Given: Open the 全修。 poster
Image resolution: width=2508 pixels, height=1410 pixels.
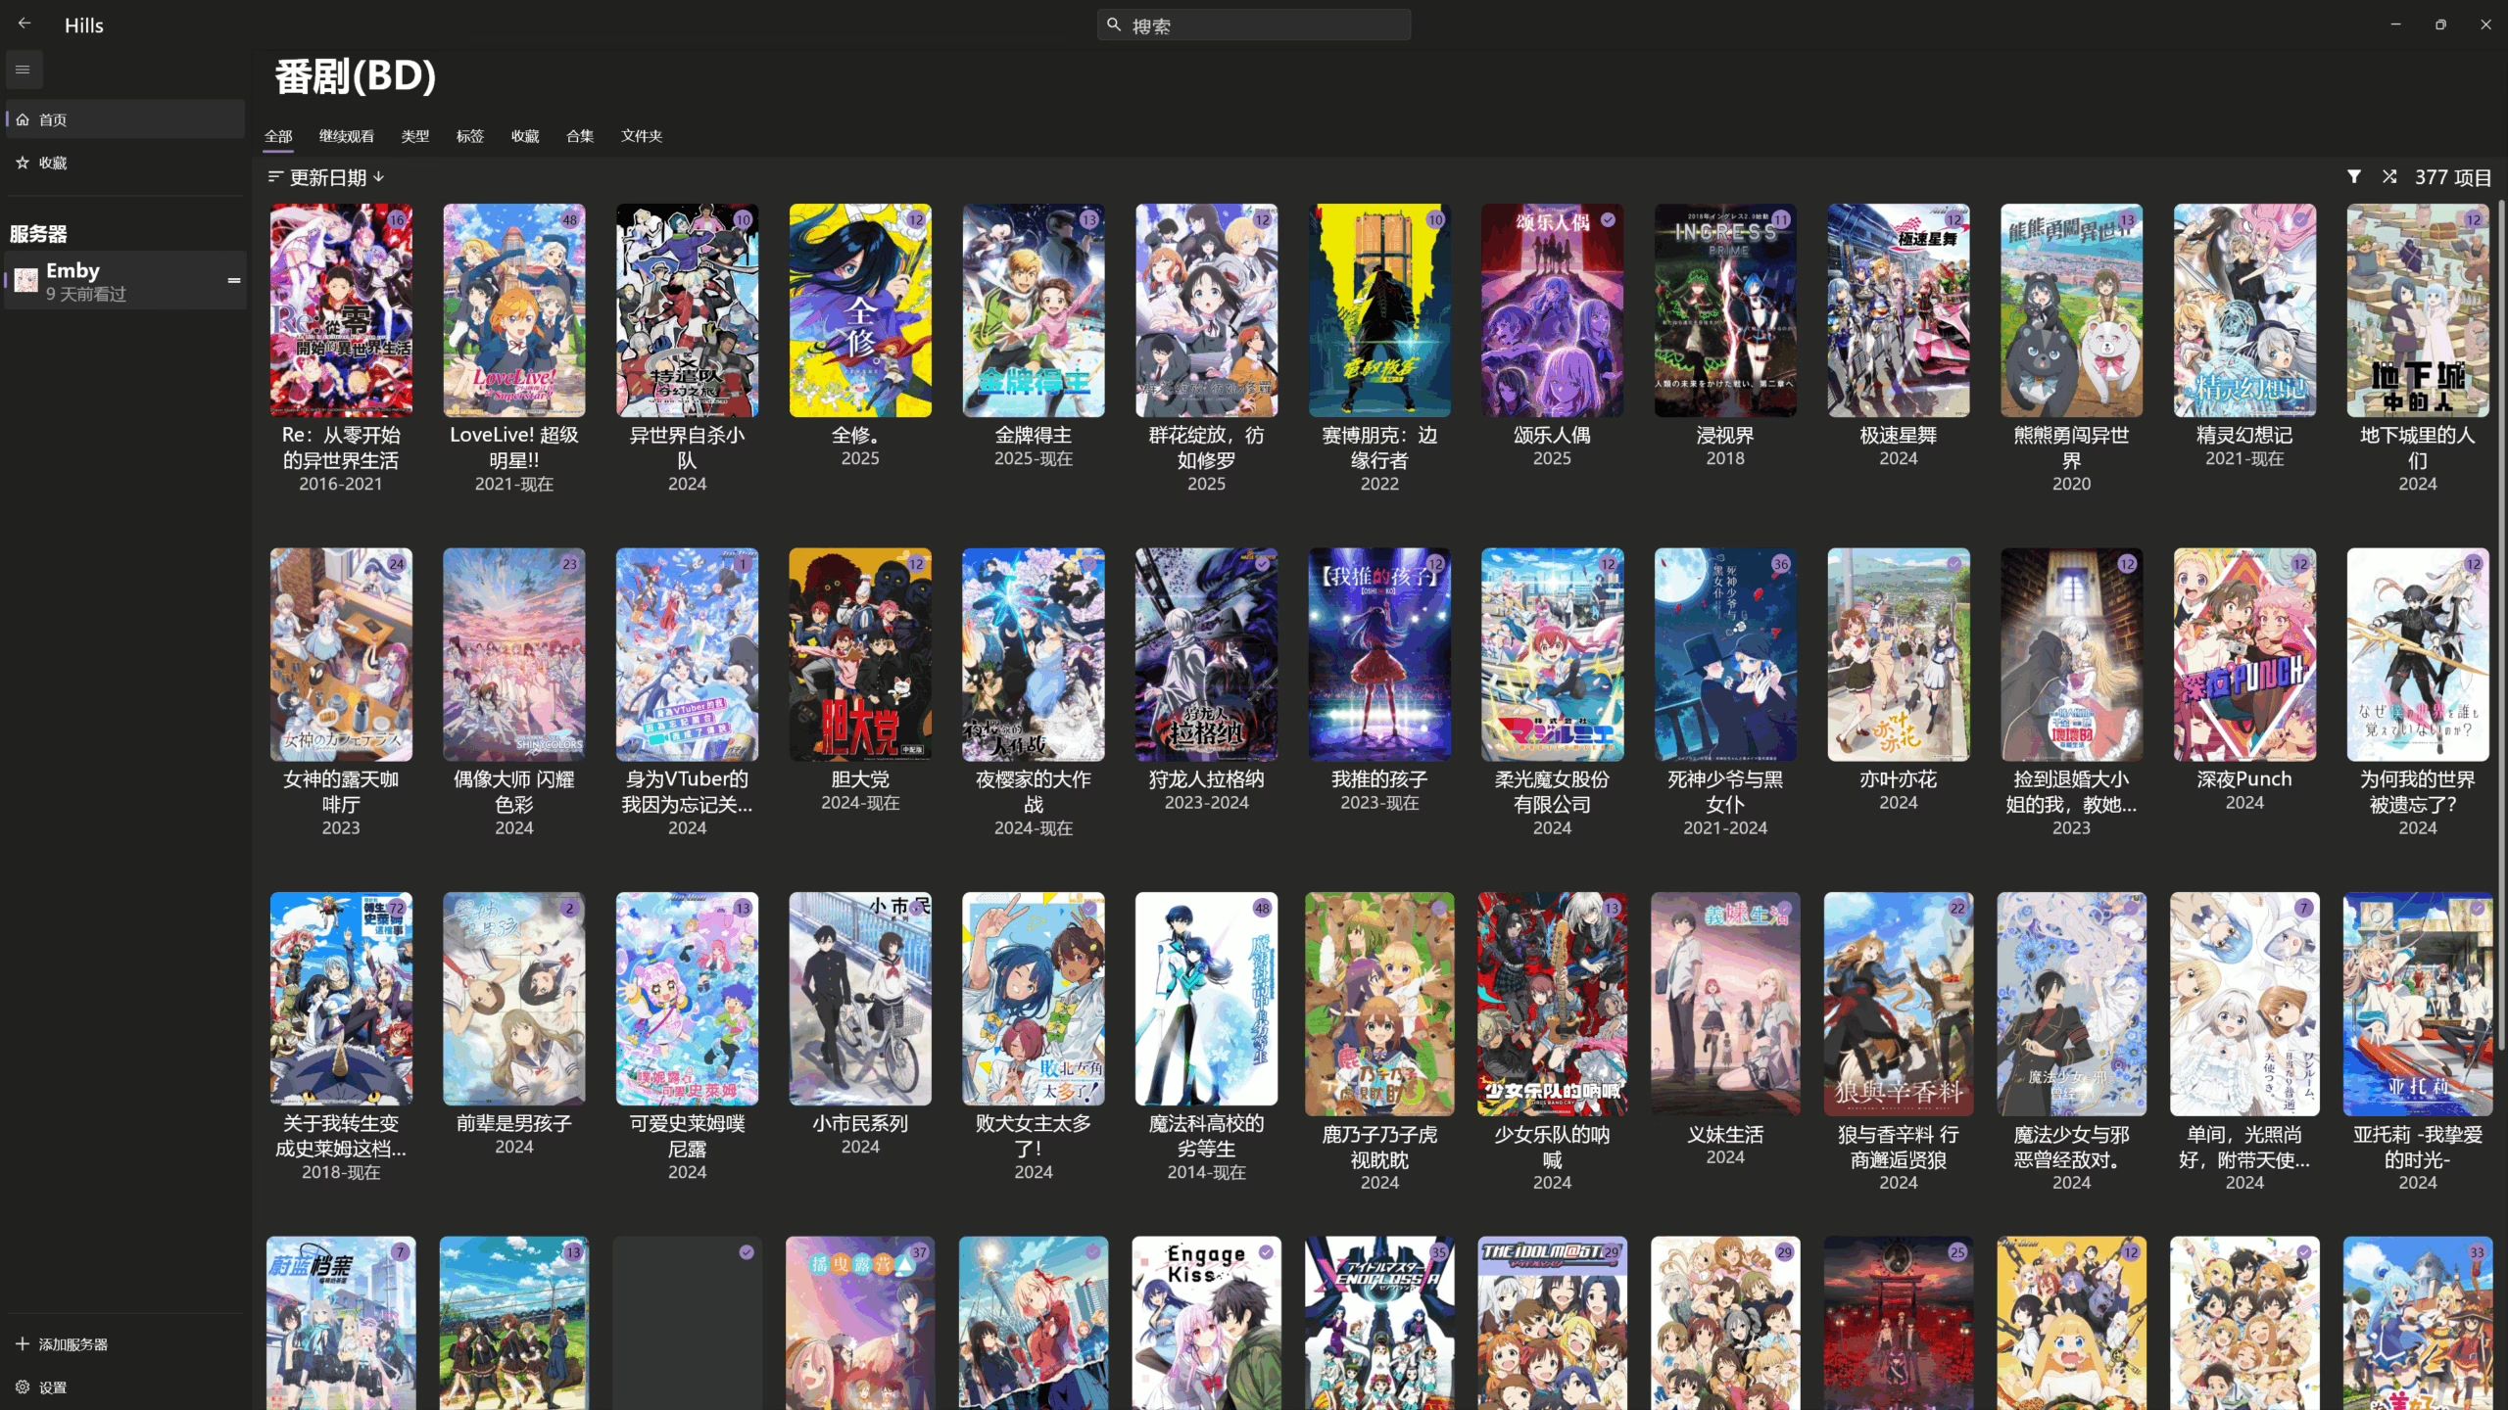Looking at the screenshot, I should point(860,310).
